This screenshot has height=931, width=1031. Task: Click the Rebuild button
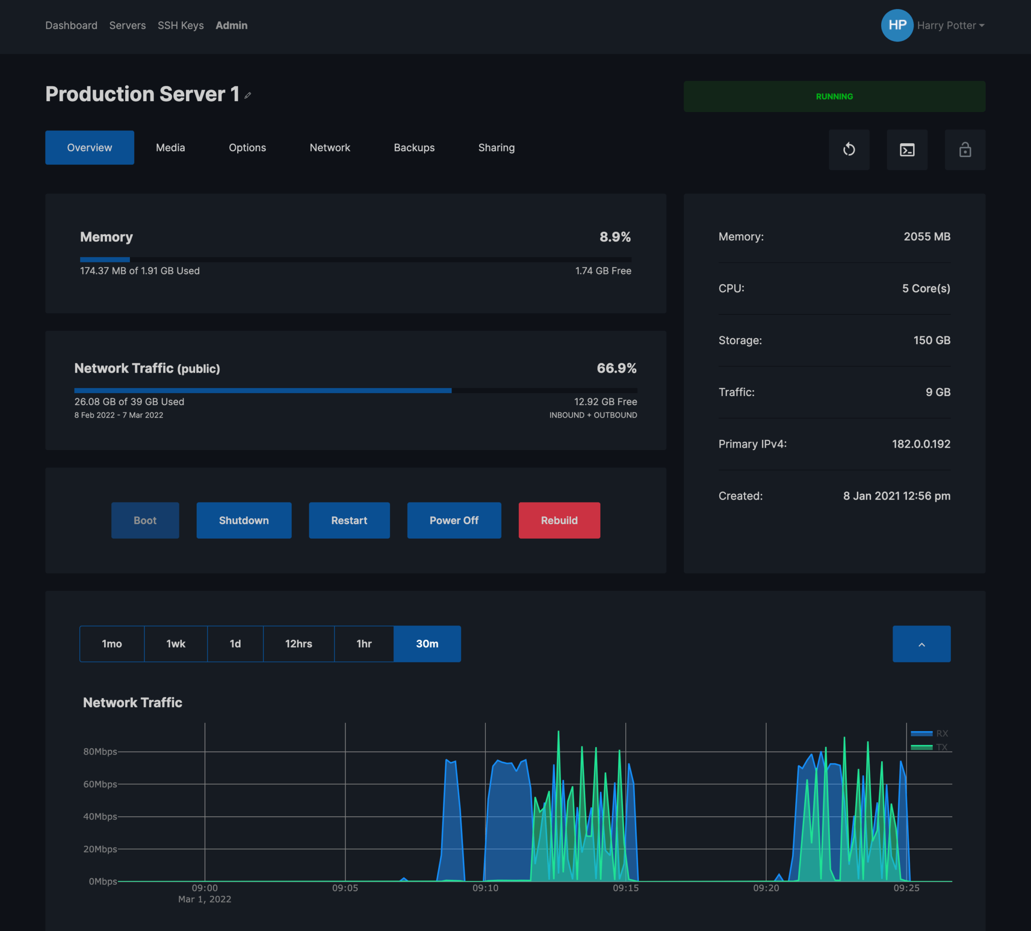558,520
